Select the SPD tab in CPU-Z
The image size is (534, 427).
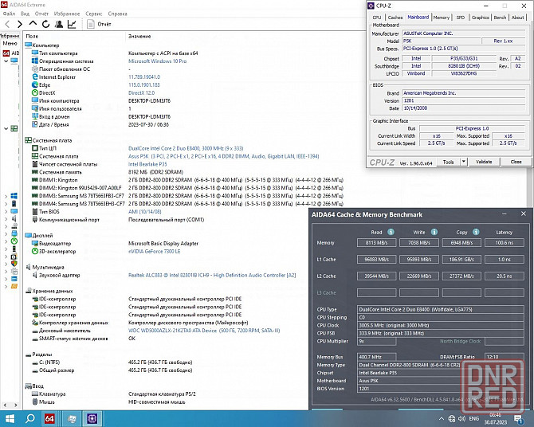click(x=460, y=17)
